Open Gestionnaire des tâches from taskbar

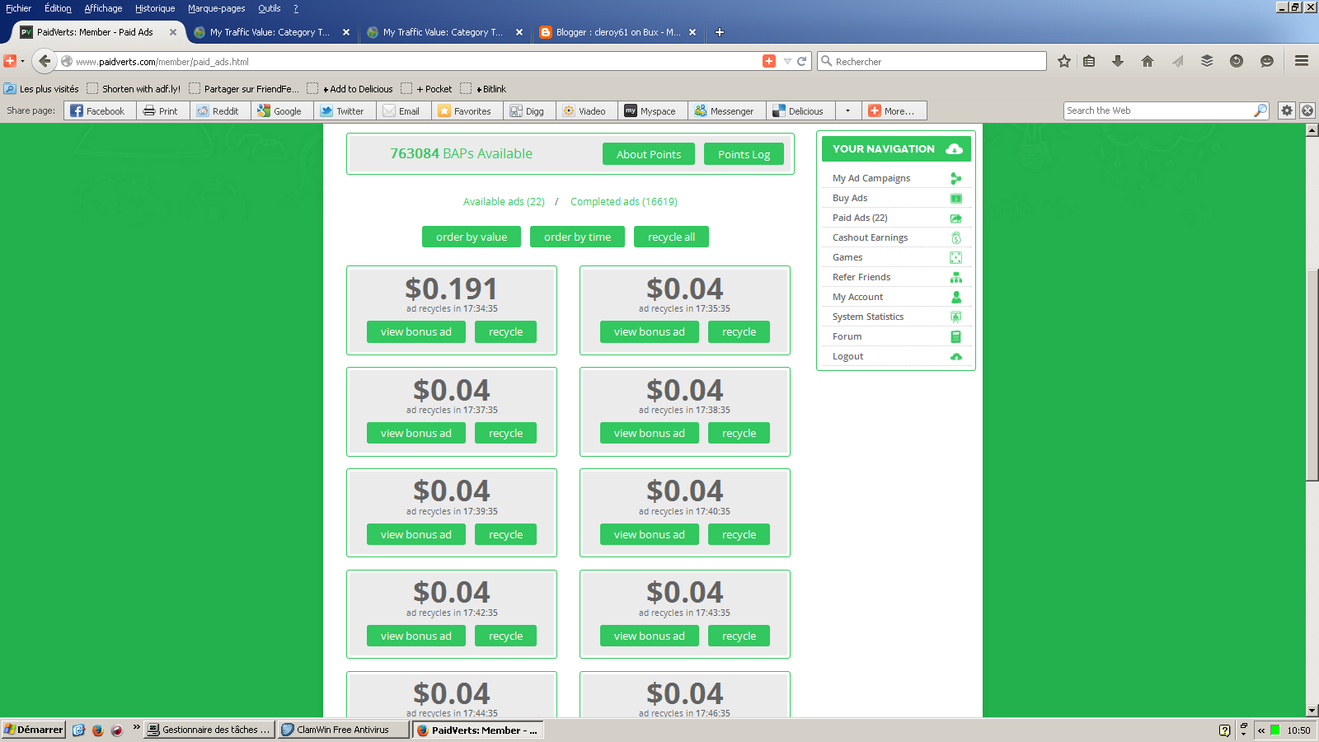coord(209,730)
